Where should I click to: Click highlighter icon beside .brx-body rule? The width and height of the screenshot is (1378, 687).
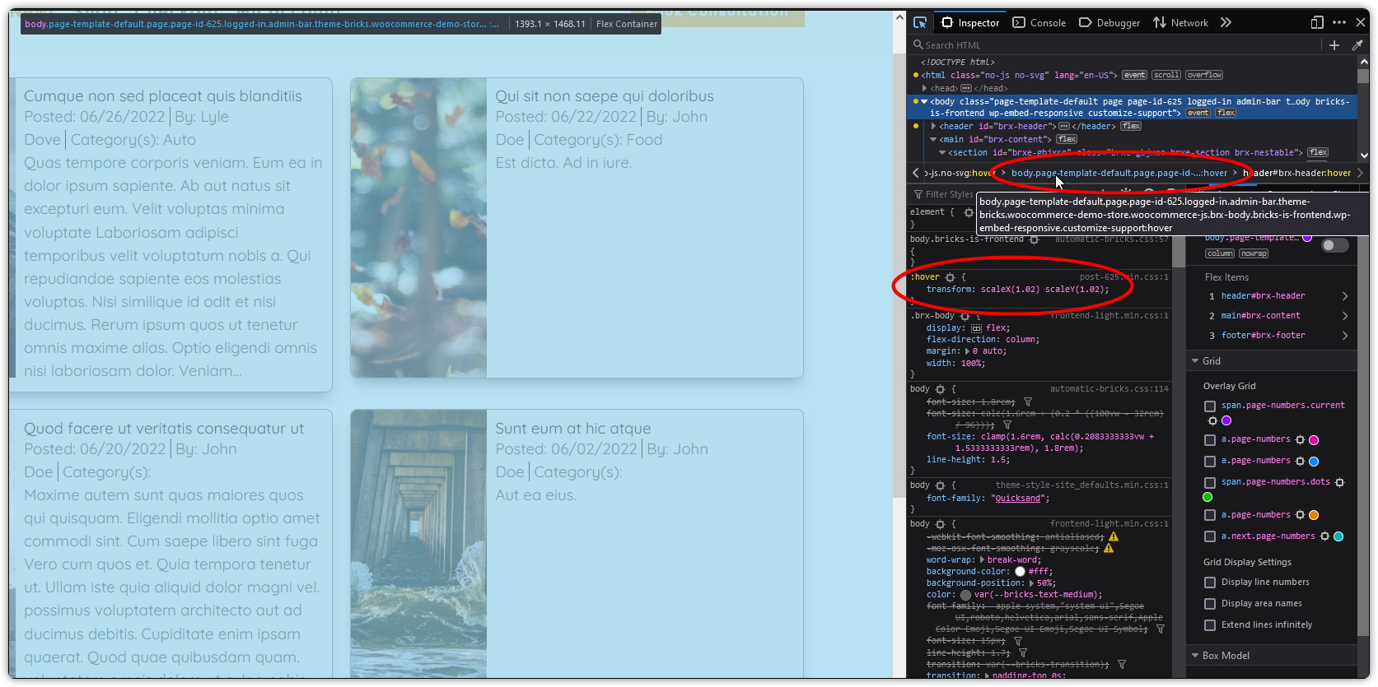pyautogui.click(x=965, y=316)
